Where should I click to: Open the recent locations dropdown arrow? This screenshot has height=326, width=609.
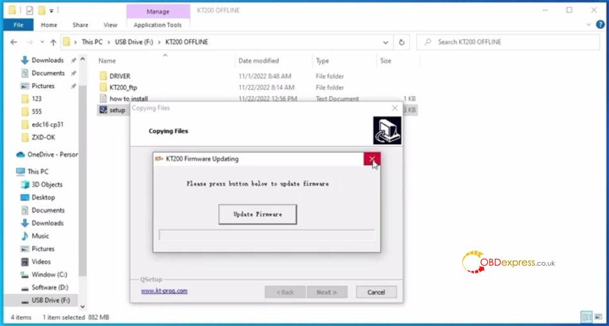tap(41, 42)
